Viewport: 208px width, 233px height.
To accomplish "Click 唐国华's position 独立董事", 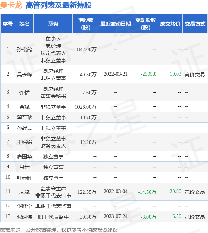I will [53, 157].
